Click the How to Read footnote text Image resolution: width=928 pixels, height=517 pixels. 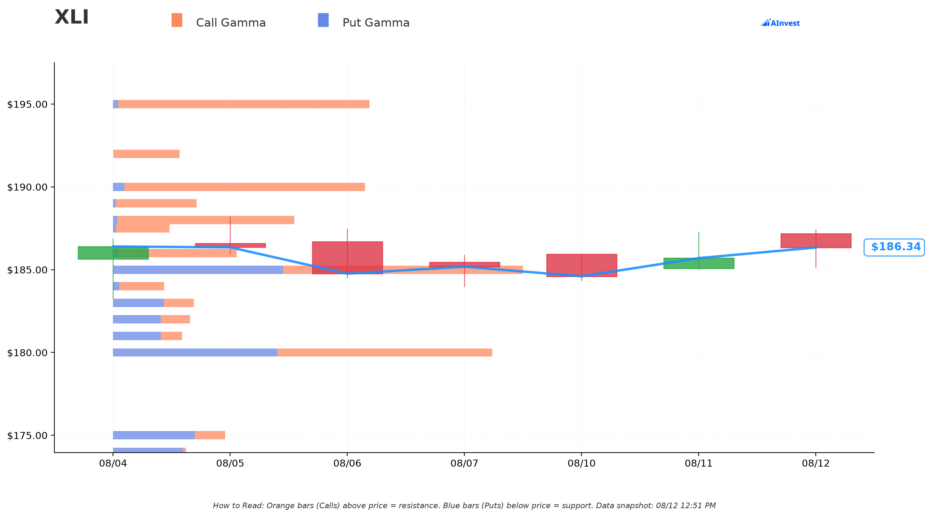point(464,506)
